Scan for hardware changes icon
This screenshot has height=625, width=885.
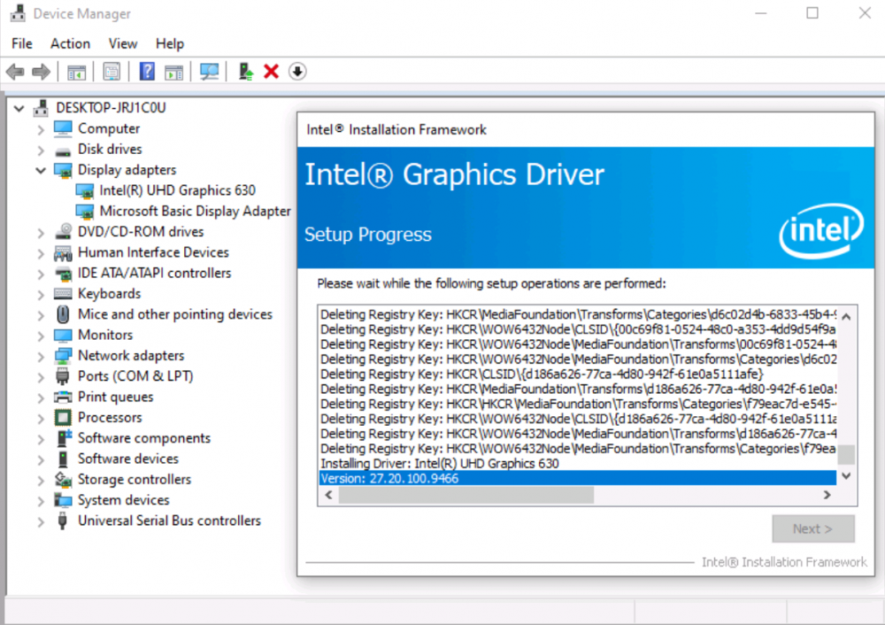[210, 72]
